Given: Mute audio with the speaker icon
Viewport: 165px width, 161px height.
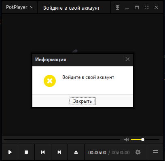Looking at the screenshot, I should tap(126, 140).
